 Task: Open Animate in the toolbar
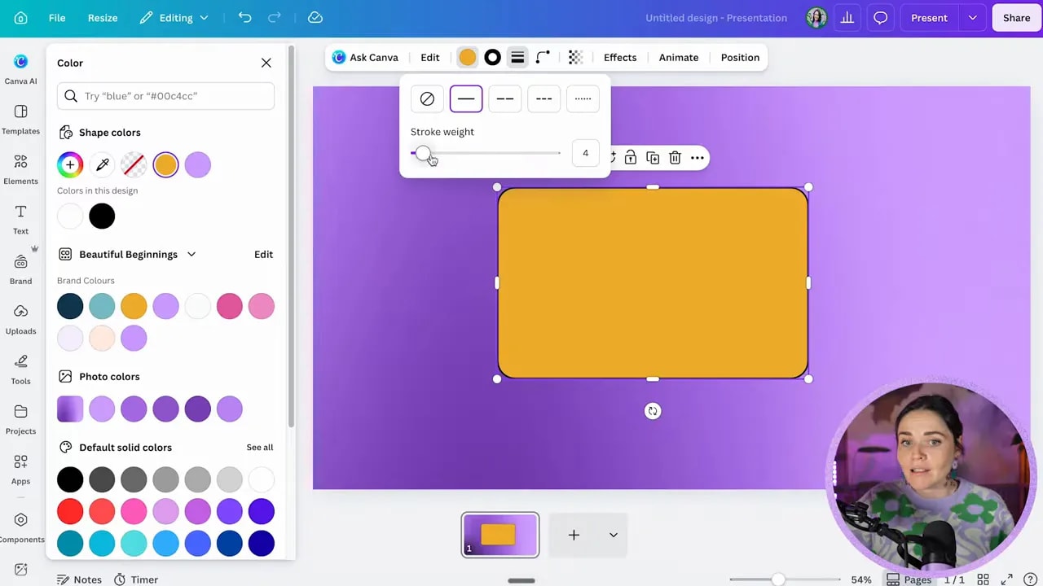[679, 57]
